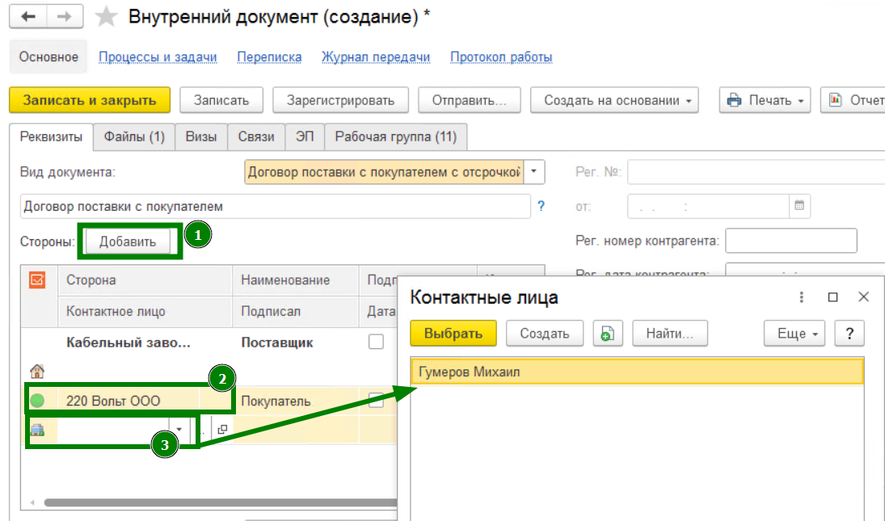Screen dimensions: 885x521
Task: Select Гумеров Михаил in contacts list
Action: click(x=637, y=372)
